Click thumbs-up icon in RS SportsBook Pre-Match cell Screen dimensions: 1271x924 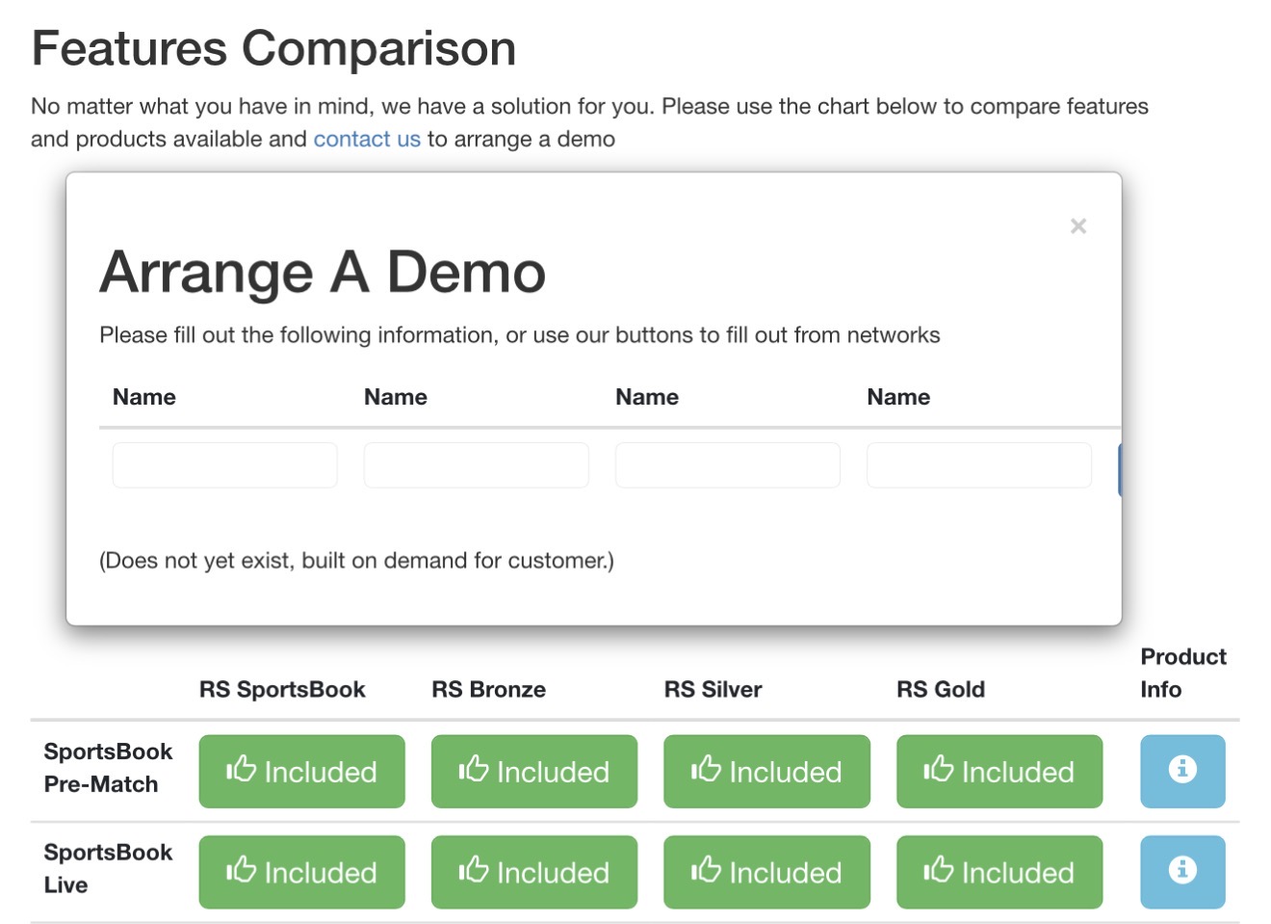241,769
